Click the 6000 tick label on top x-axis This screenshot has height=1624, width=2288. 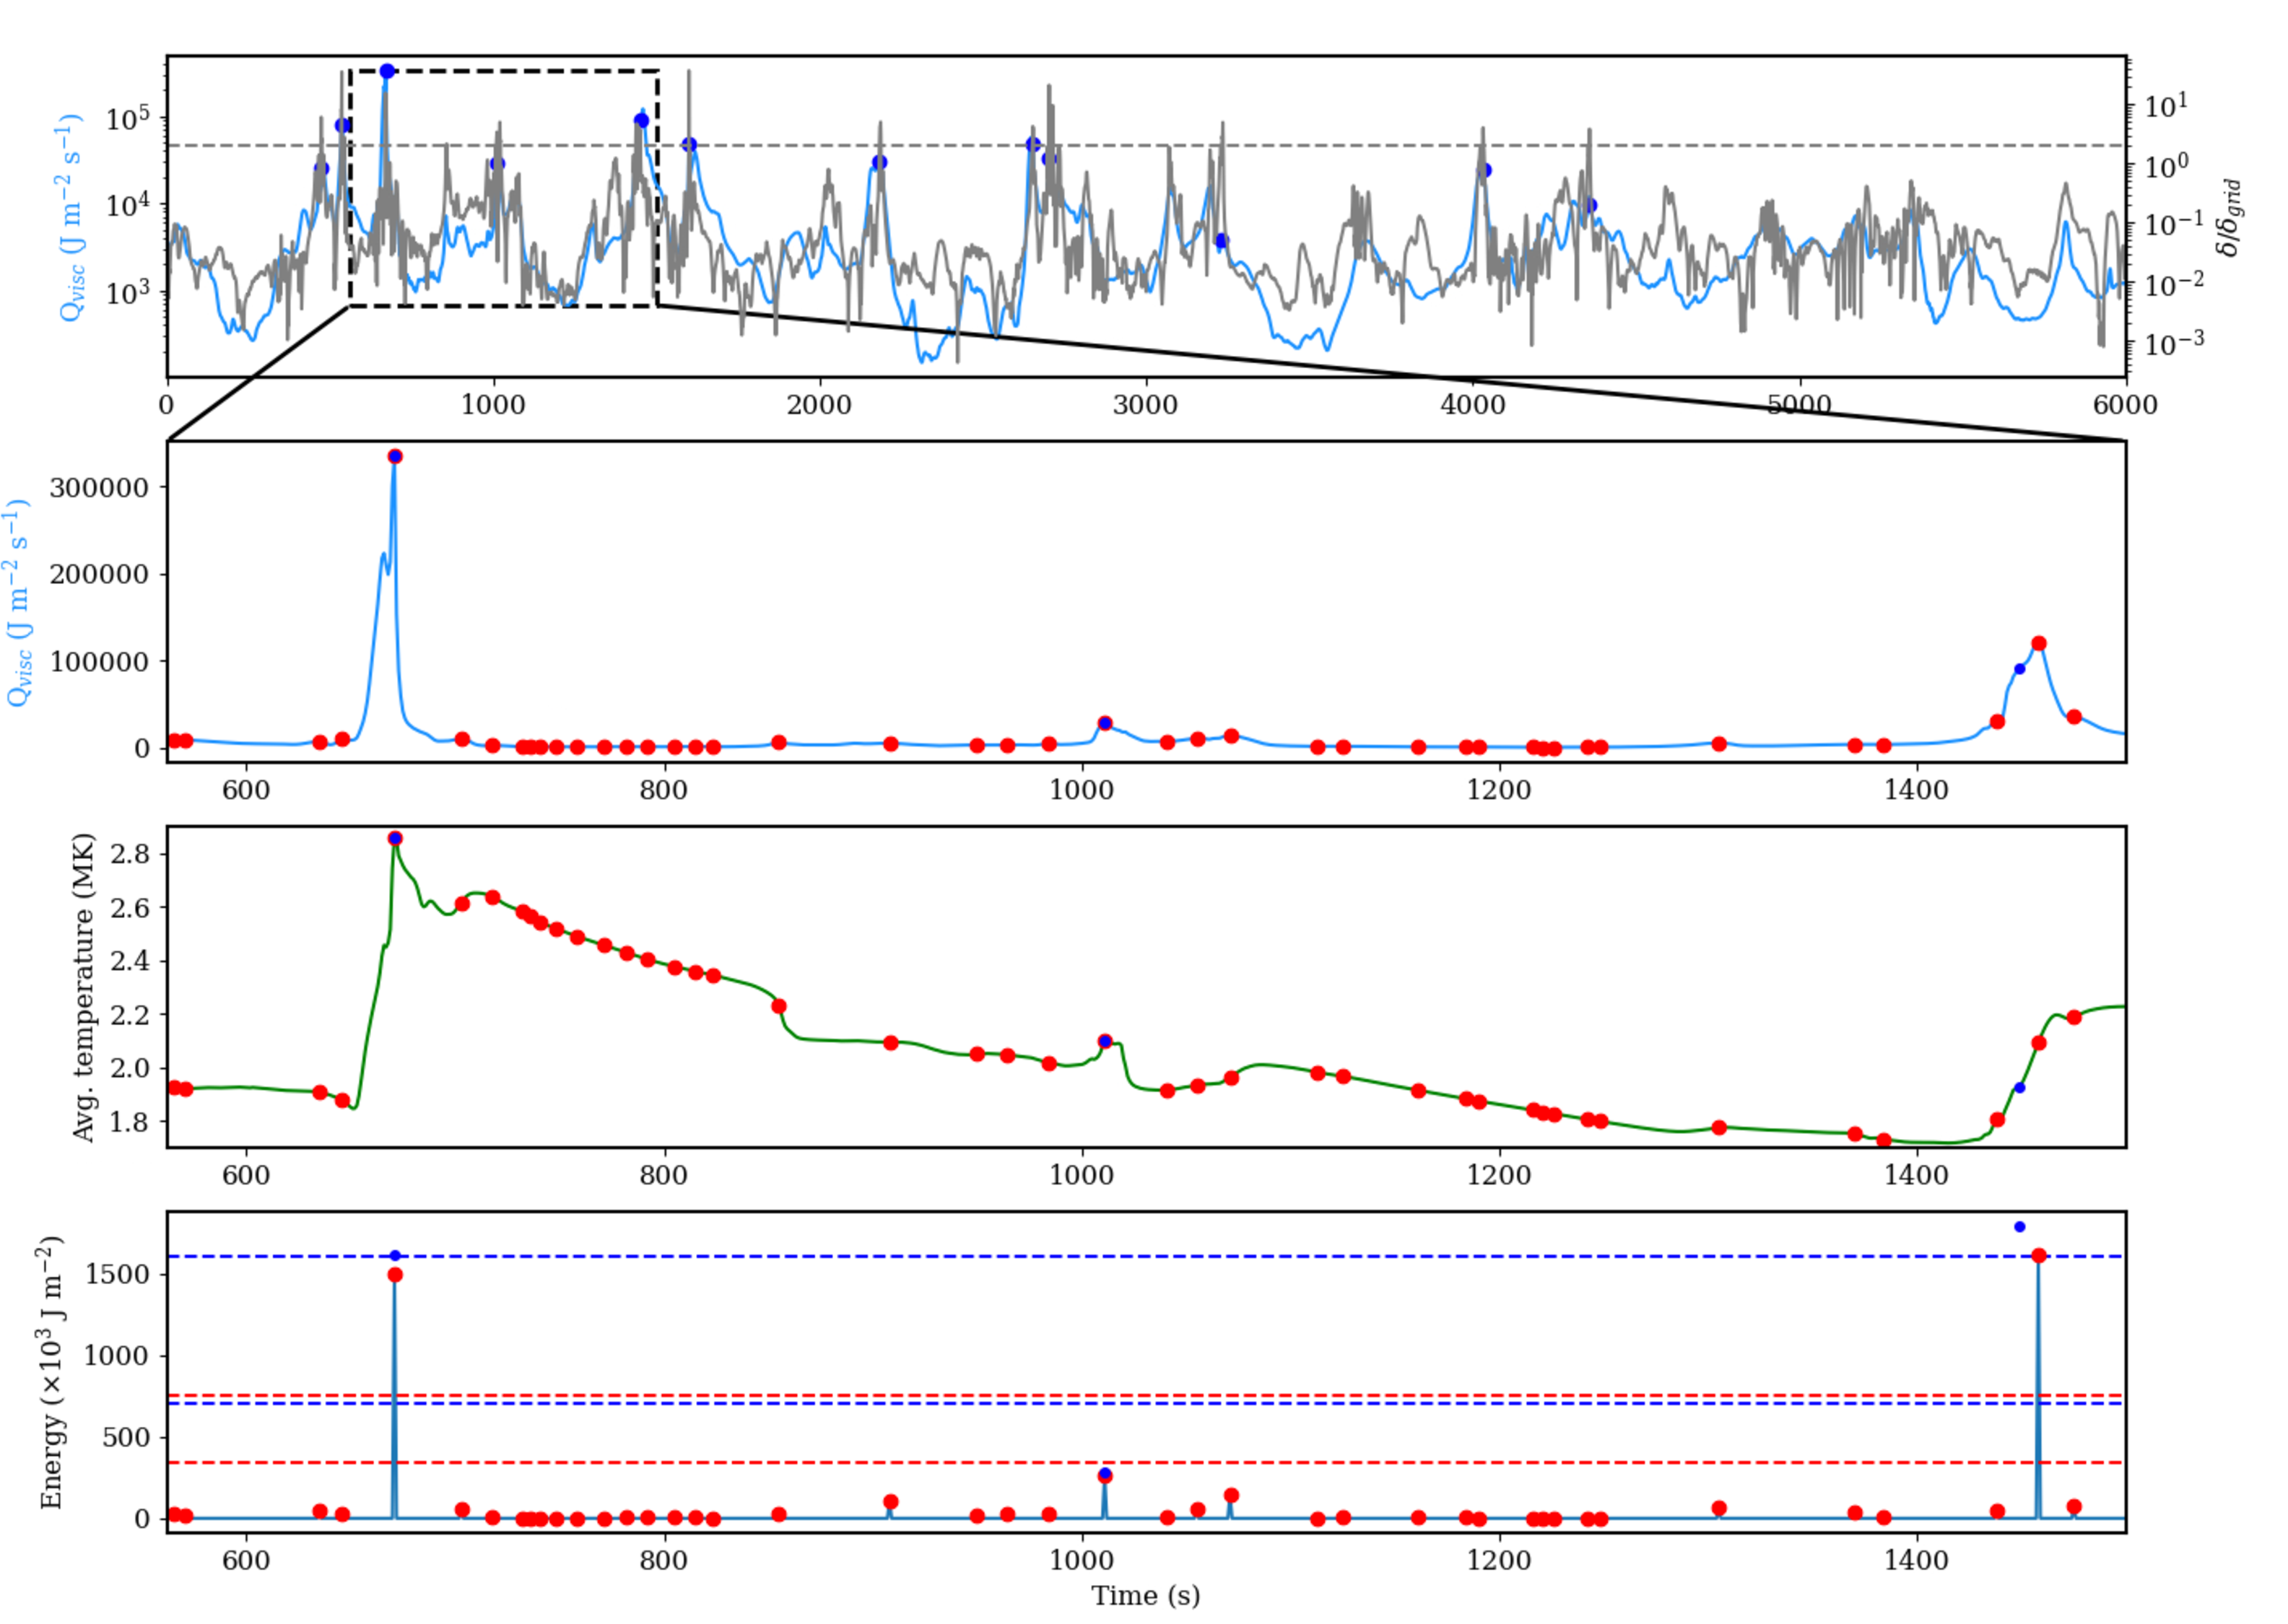[2125, 405]
